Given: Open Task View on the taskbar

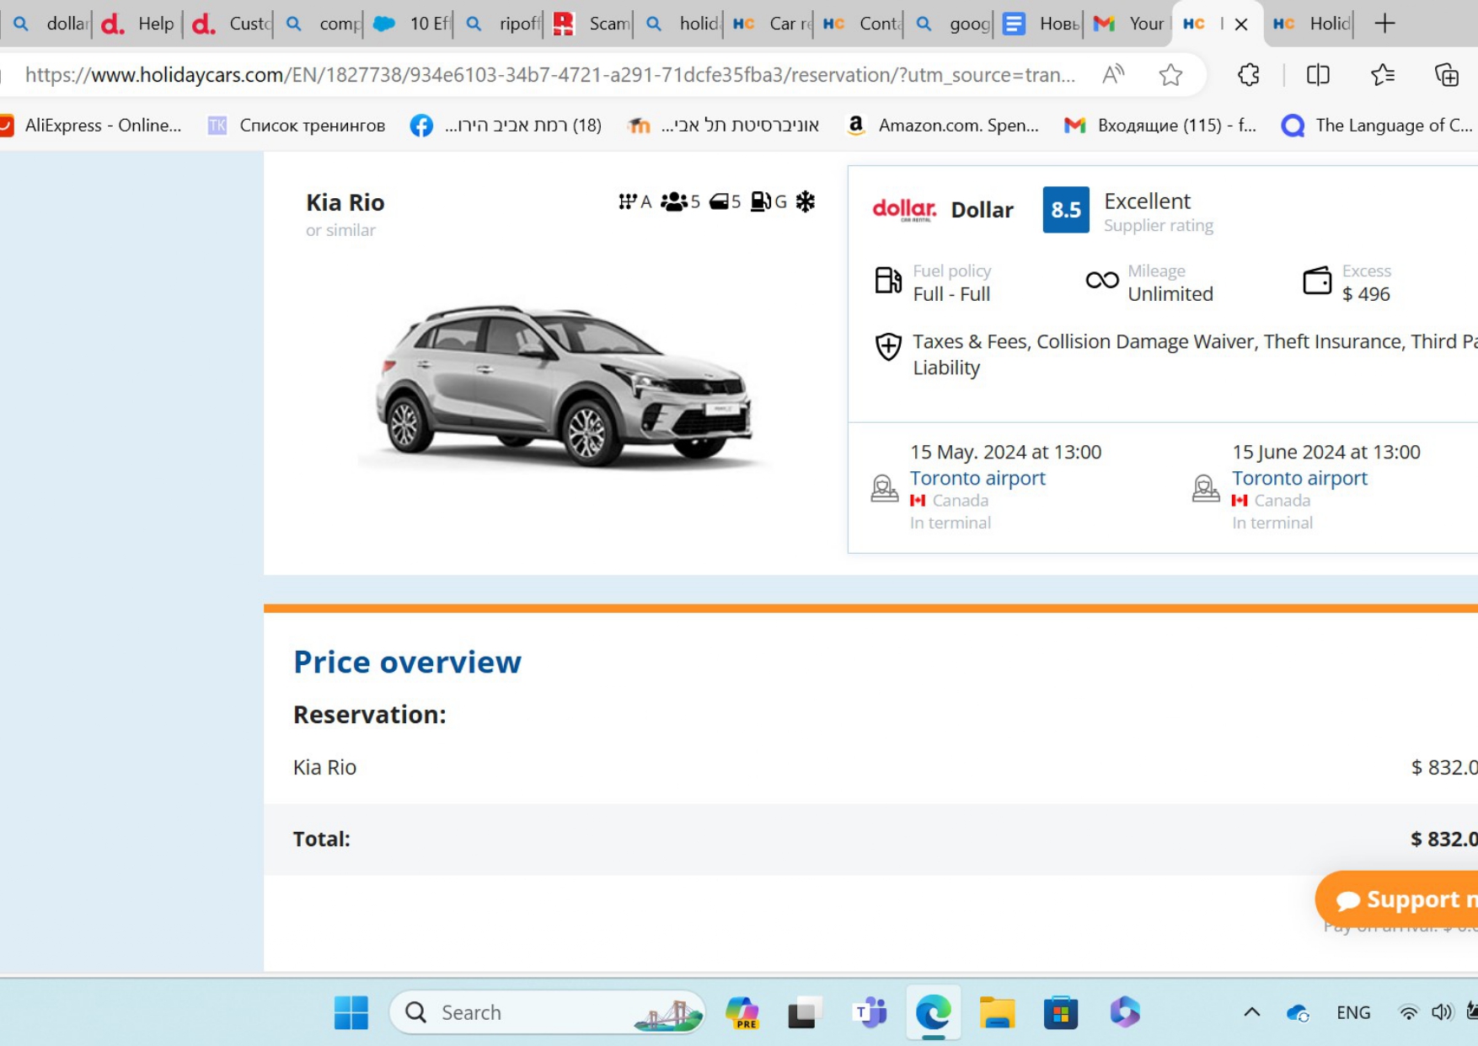Looking at the screenshot, I should pos(806,1012).
